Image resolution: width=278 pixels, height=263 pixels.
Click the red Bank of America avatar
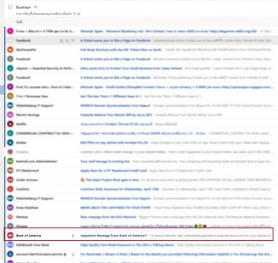(x=11, y=235)
